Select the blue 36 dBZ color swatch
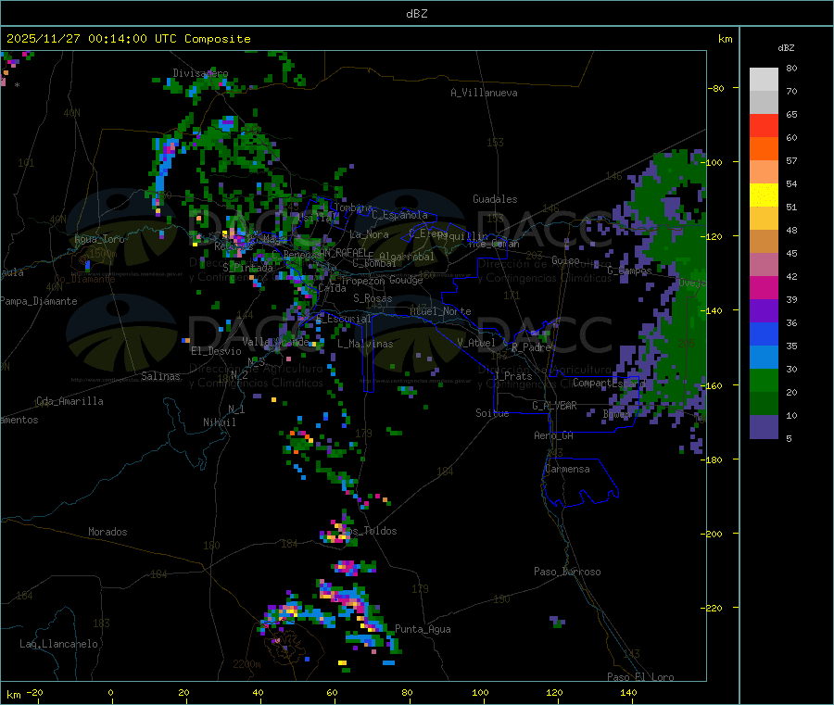The image size is (834, 705). [764, 334]
